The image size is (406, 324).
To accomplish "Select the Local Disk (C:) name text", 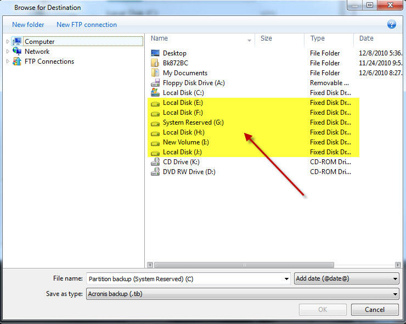I will tap(183, 93).
